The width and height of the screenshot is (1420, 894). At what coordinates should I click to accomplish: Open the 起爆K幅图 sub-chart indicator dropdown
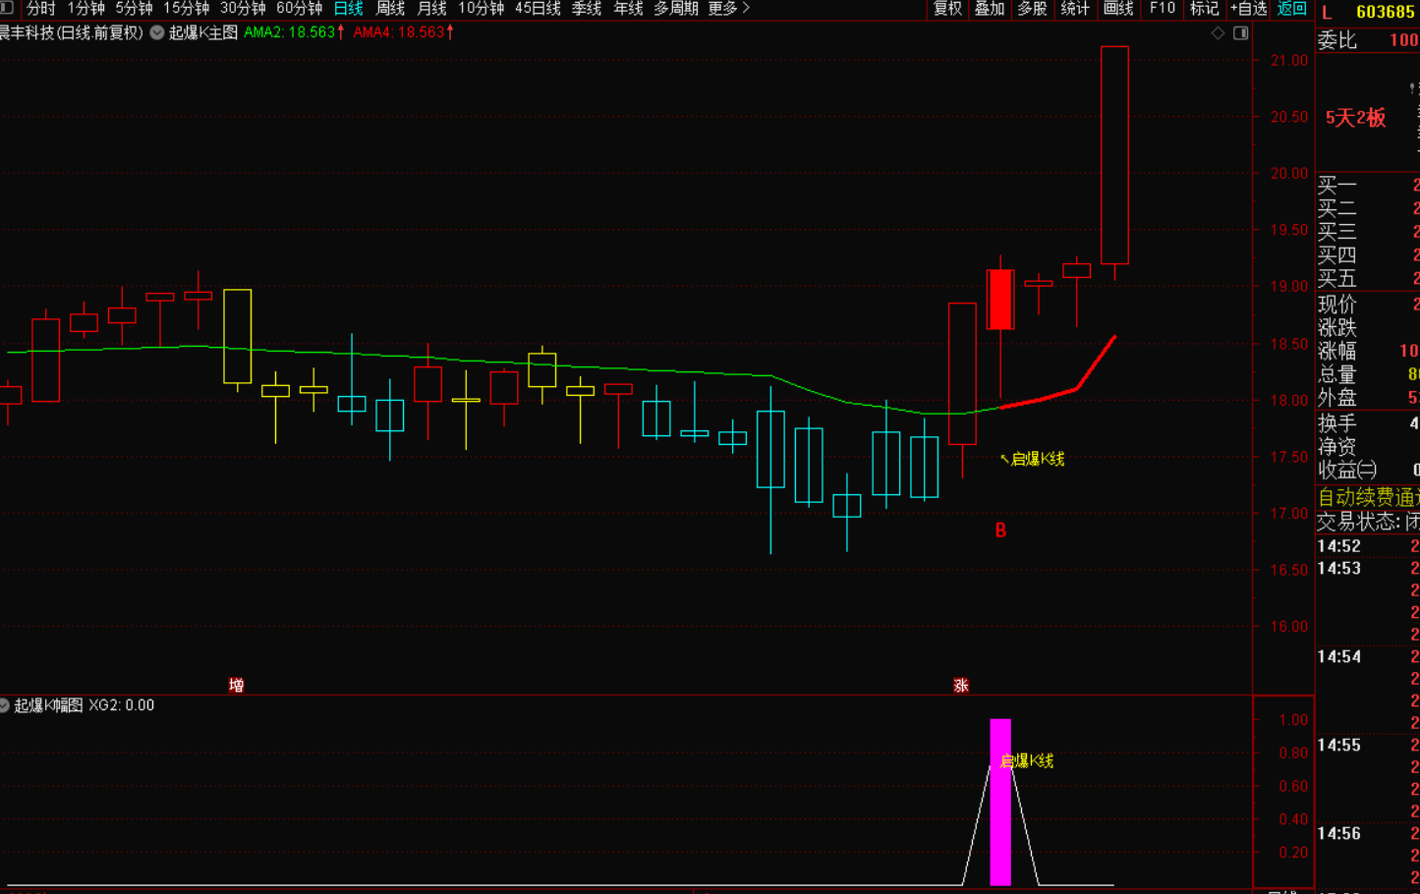coord(5,705)
